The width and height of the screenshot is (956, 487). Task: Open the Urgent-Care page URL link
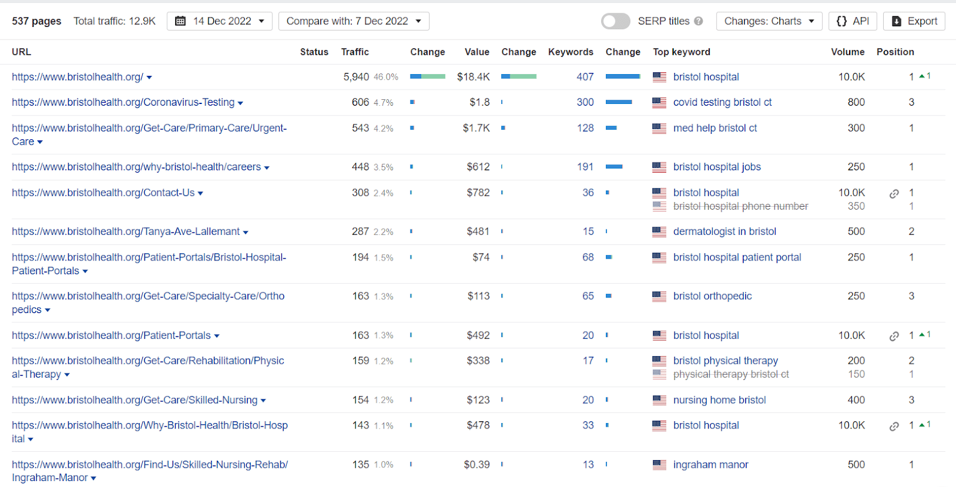click(x=149, y=135)
